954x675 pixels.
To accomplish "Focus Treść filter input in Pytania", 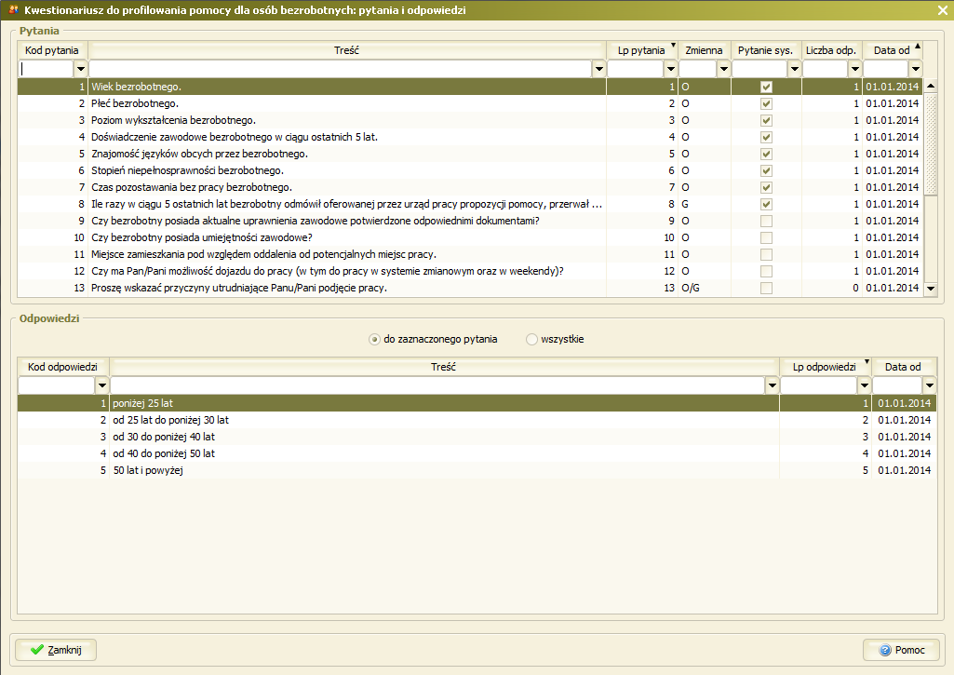I will click(x=340, y=69).
